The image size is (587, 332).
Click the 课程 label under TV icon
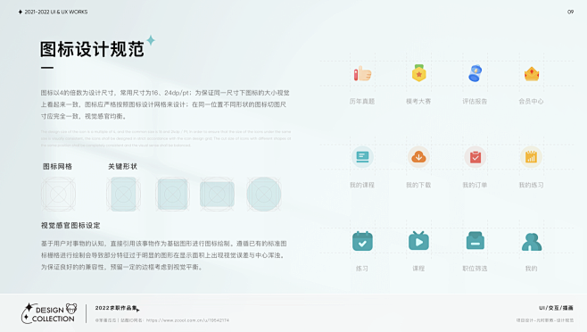click(x=418, y=269)
